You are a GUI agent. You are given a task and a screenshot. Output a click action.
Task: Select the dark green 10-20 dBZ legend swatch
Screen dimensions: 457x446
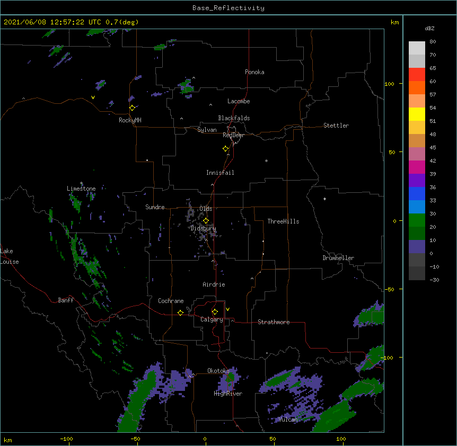(417, 234)
